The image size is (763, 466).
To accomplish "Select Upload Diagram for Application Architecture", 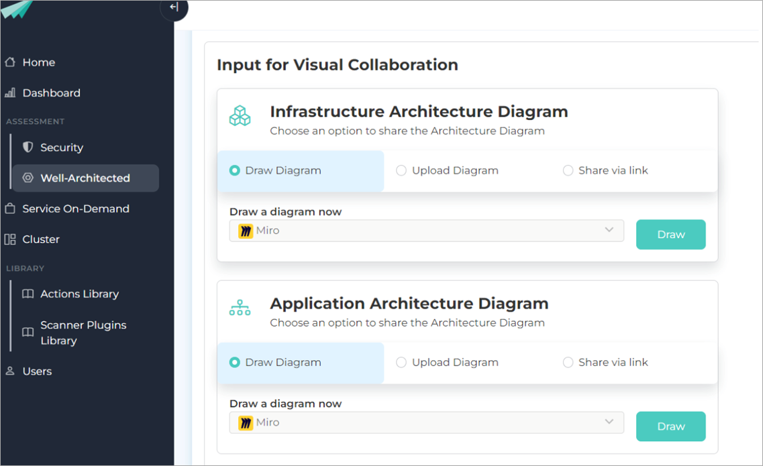I will [x=401, y=362].
